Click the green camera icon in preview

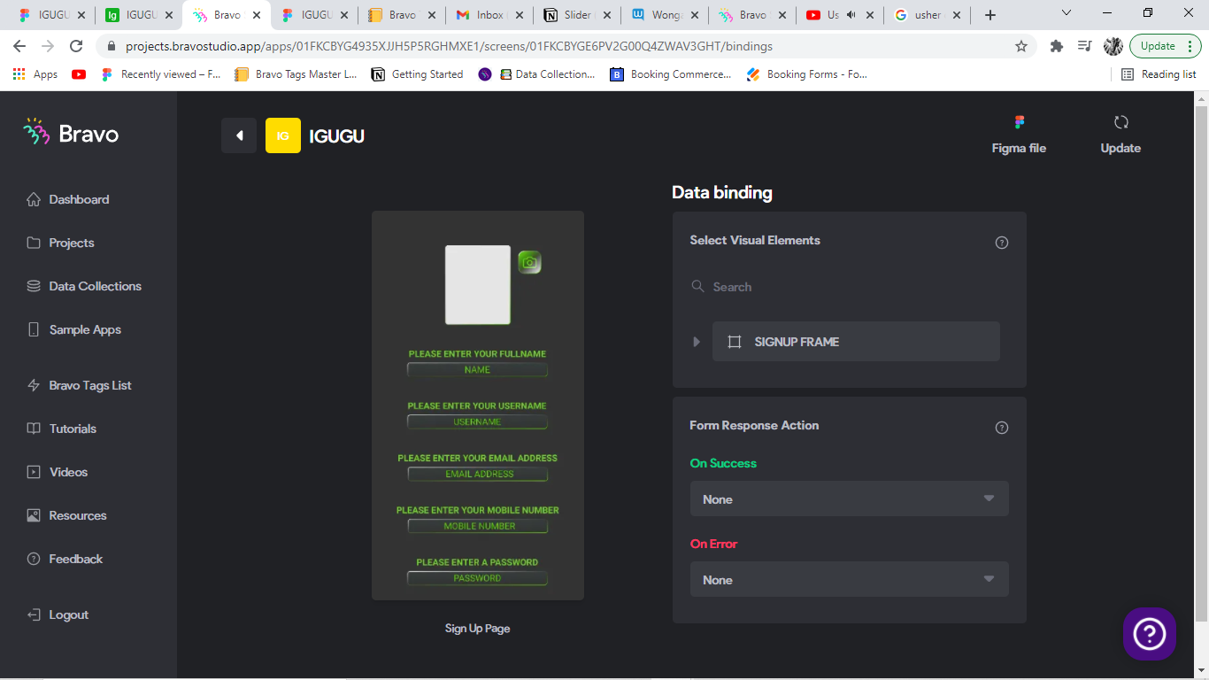coord(529,262)
